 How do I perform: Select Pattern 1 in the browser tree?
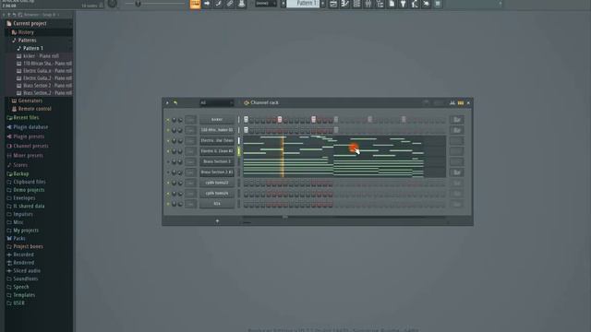[x=33, y=48]
